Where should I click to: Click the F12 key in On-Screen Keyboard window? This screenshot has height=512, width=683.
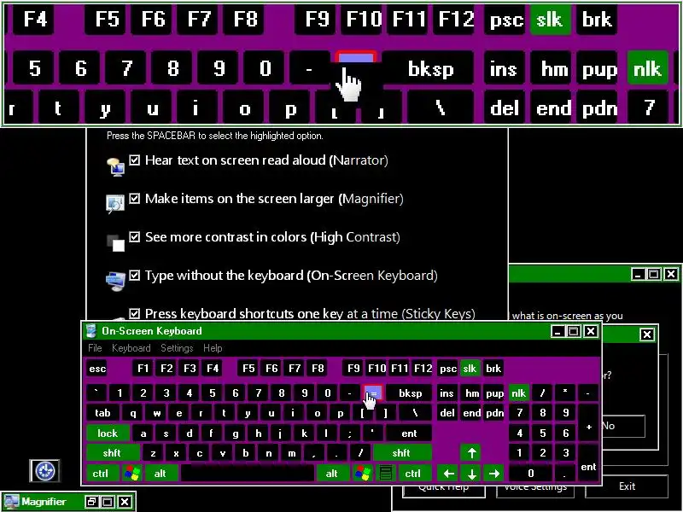423,369
